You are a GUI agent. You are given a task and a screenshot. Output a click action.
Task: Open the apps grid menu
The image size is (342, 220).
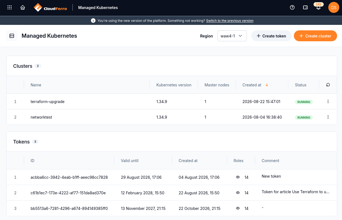(10, 8)
